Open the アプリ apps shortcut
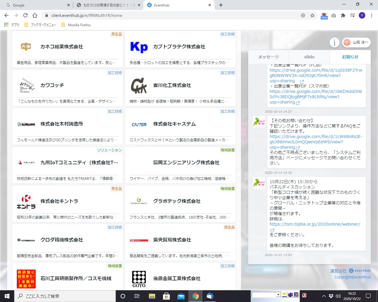Viewport: 378px width, 302px height. tap(12, 25)
